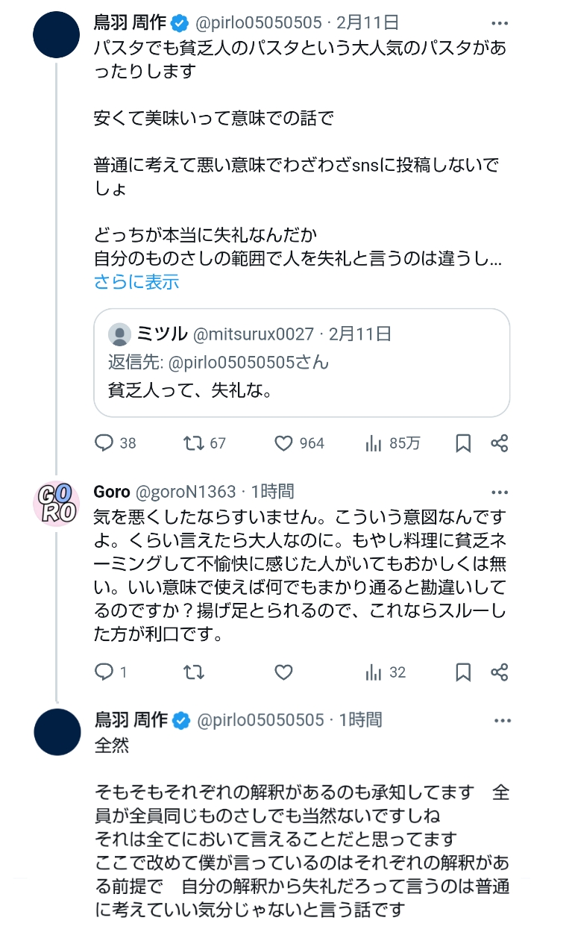View Goro's post analytics with 32 views

(x=374, y=672)
